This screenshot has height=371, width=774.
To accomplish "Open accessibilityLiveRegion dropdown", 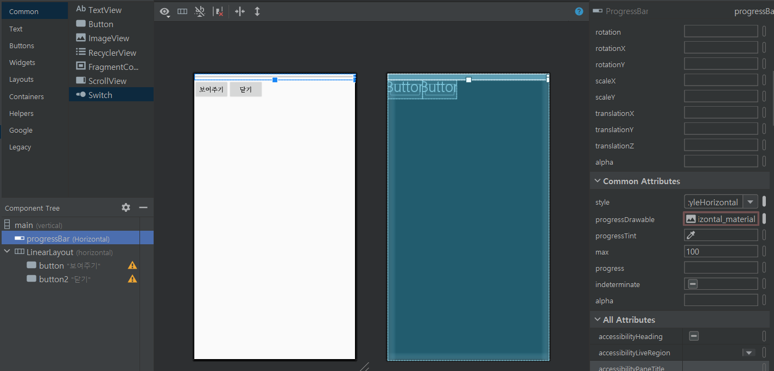I will (x=749, y=353).
